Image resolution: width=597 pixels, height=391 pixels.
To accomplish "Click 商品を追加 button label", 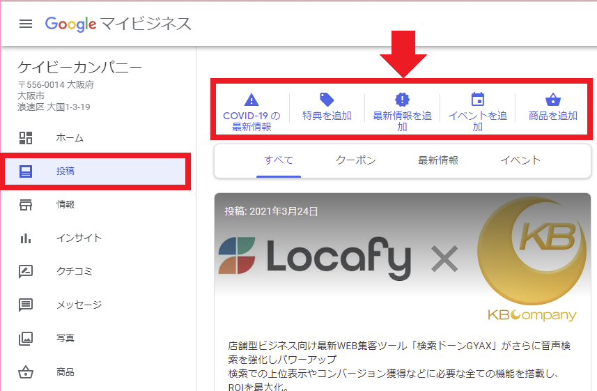I will (x=553, y=116).
